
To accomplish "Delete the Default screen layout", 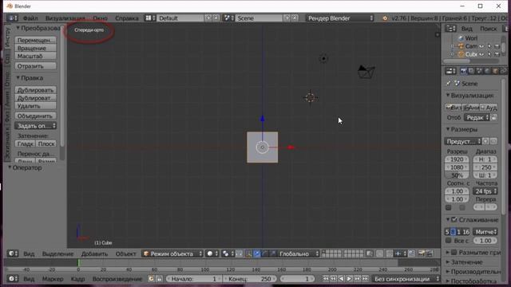I will [216, 18].
